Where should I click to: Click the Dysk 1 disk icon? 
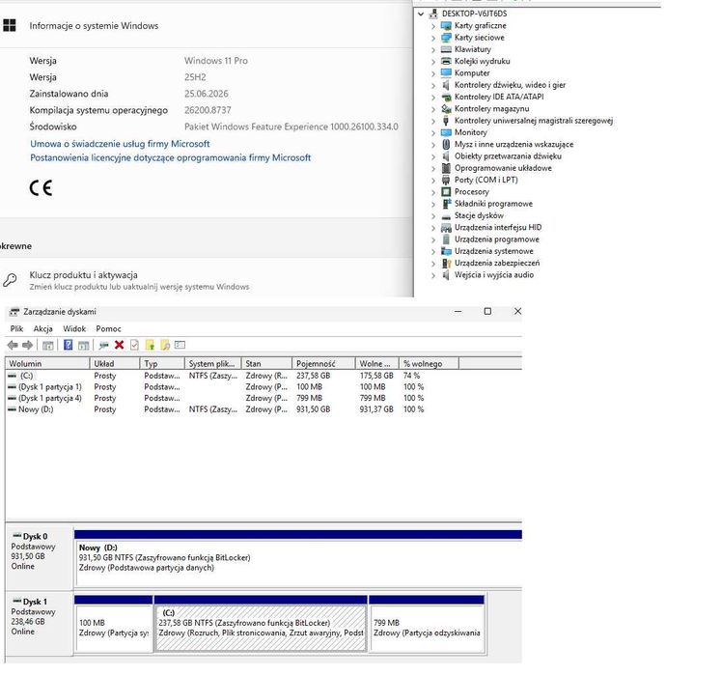[x=17, y=601]
